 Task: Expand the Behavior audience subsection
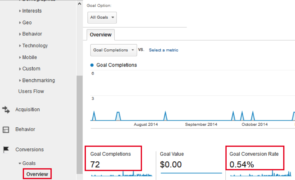click(31, 34)
